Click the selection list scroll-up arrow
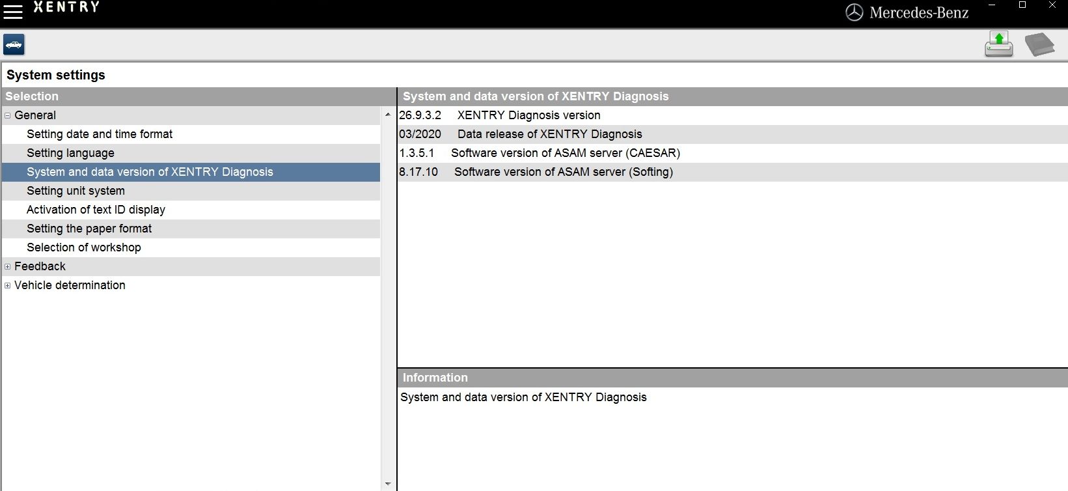This screenshot has height=491, width=1068. (388, 115)
